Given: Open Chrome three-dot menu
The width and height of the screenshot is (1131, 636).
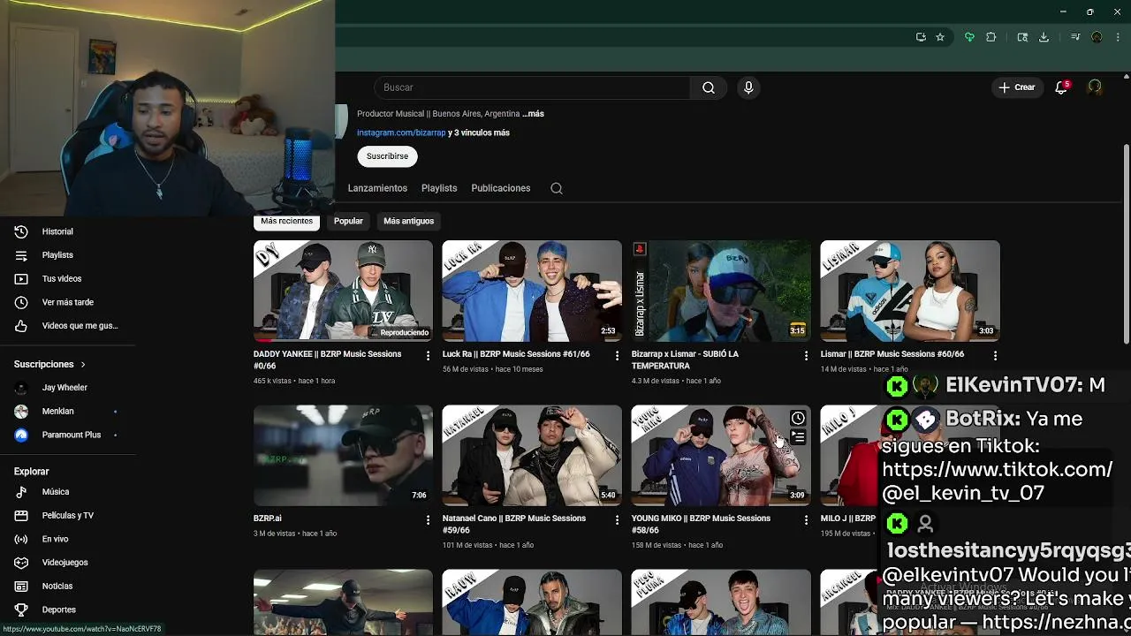Looking at the screenshot, I should click(x=1117, y=37).
